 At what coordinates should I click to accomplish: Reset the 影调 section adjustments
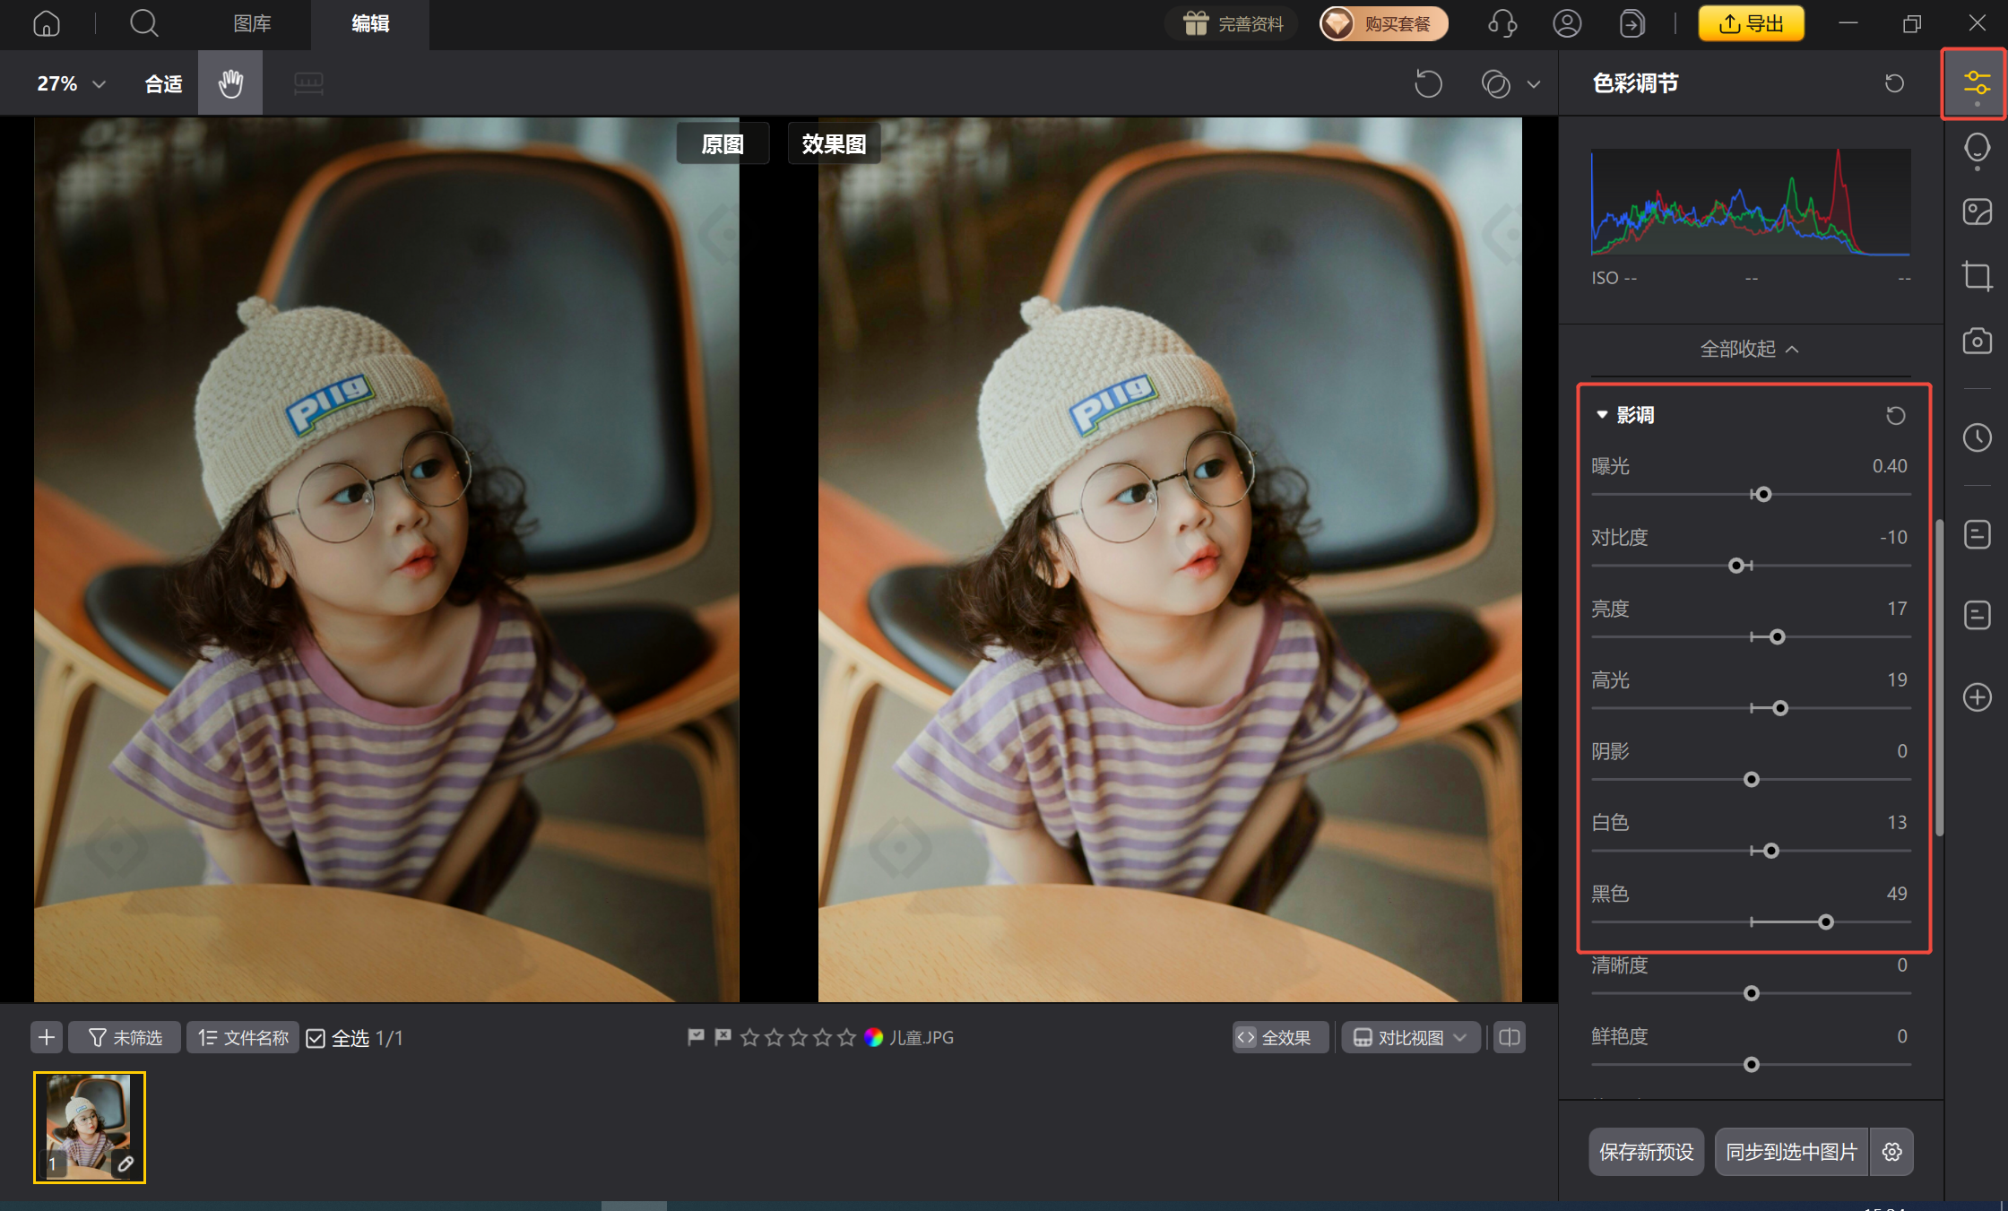coord(1895,415)
